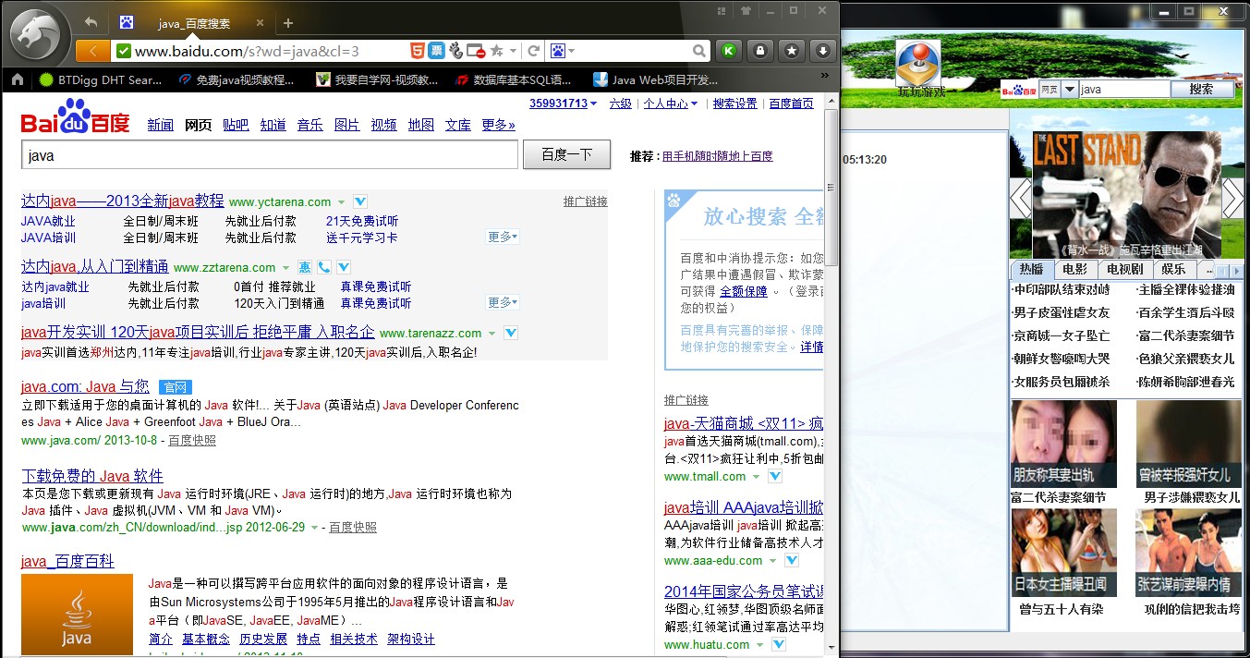Switch to Baidu 地图 category
The height and width of the screenshot is (658, 1250).
421,125
